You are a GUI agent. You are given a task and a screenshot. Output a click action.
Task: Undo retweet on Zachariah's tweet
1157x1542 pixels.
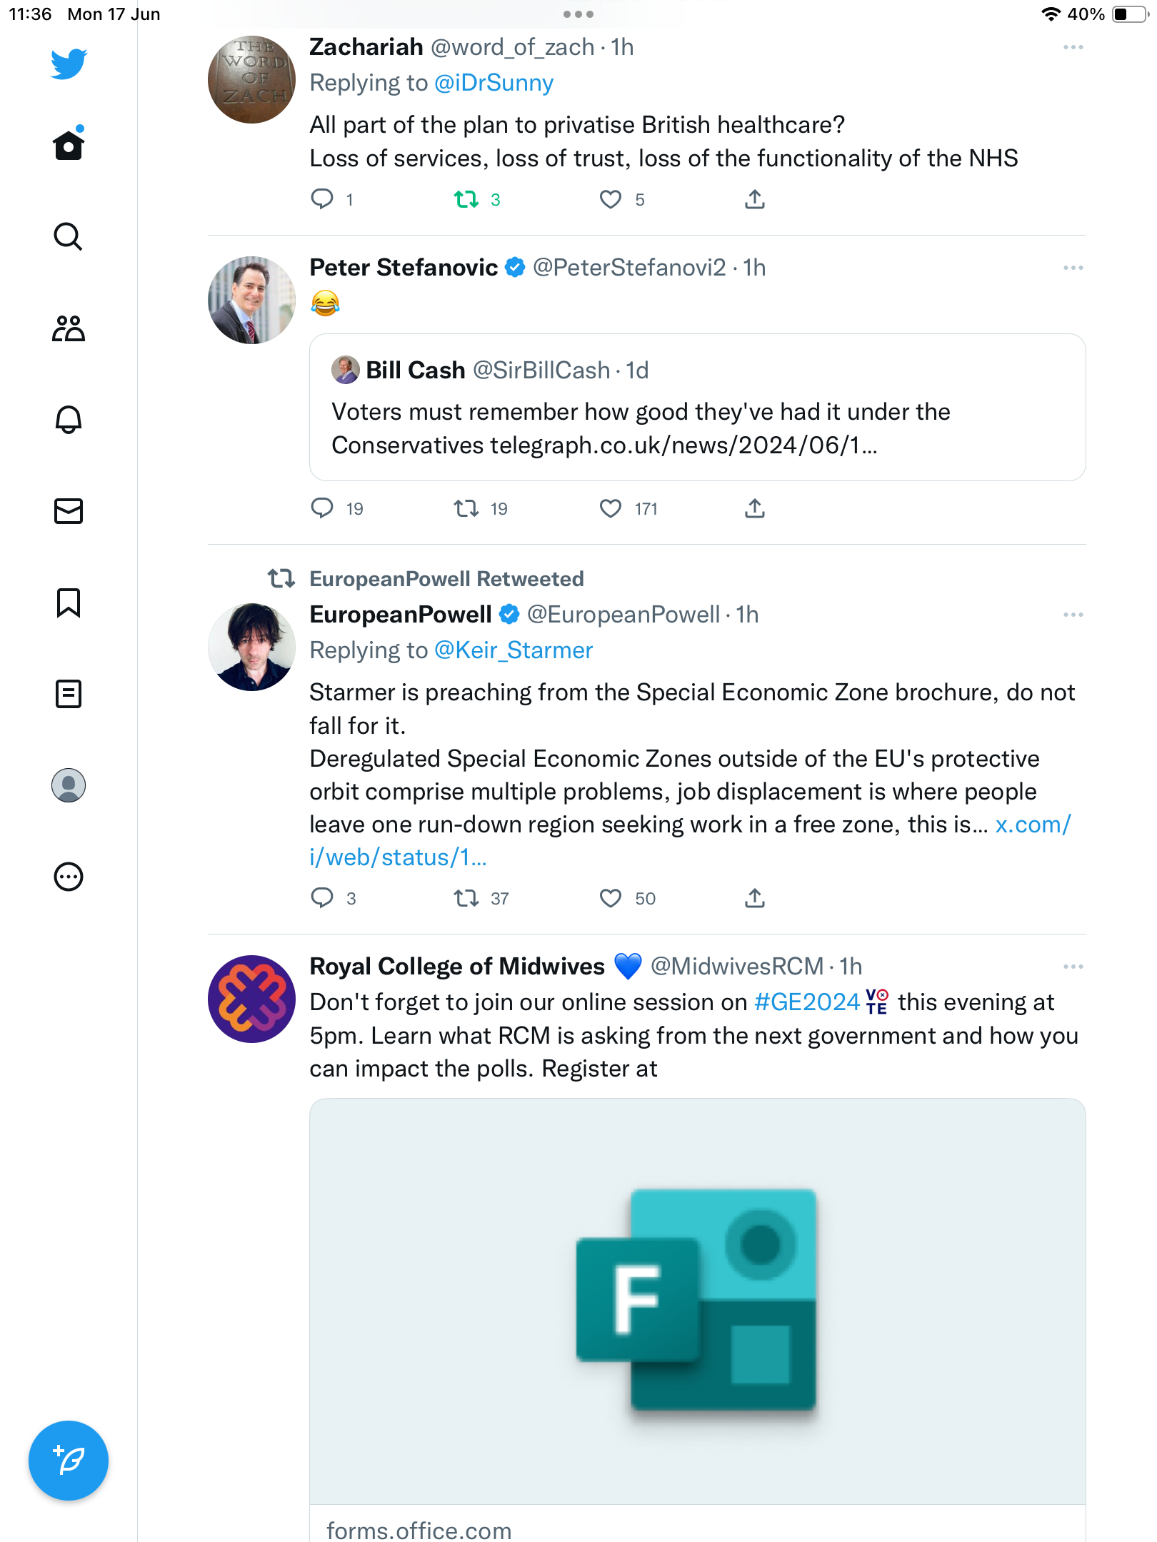pos(466,199)
